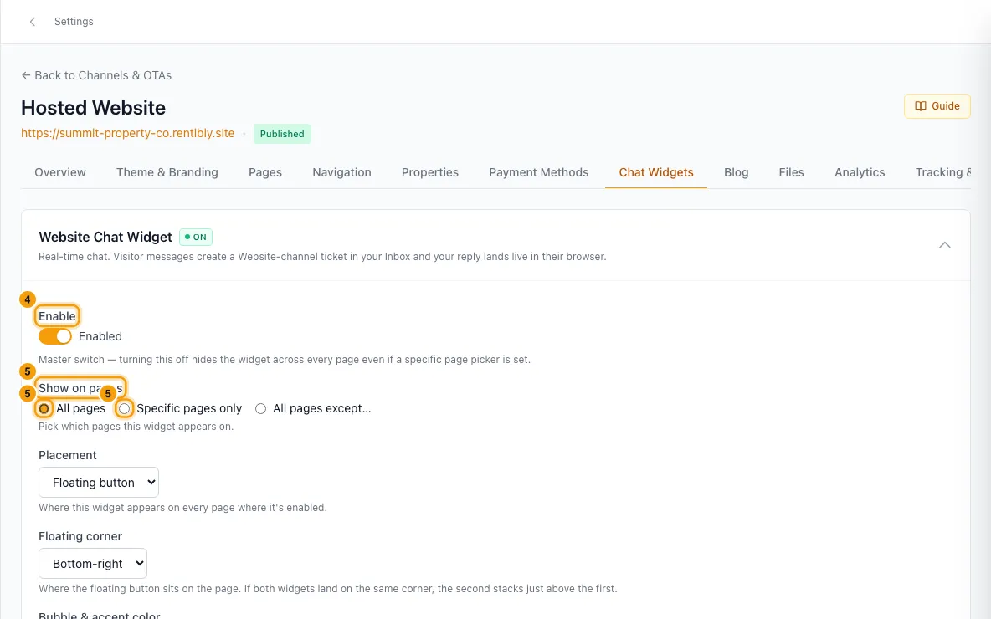Switch to the Blog tab

tap(736, 172)
